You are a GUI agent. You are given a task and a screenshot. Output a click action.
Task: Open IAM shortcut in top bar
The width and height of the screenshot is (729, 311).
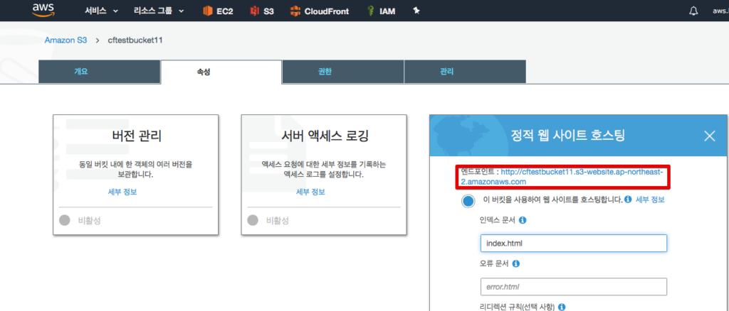coord(381,11)
